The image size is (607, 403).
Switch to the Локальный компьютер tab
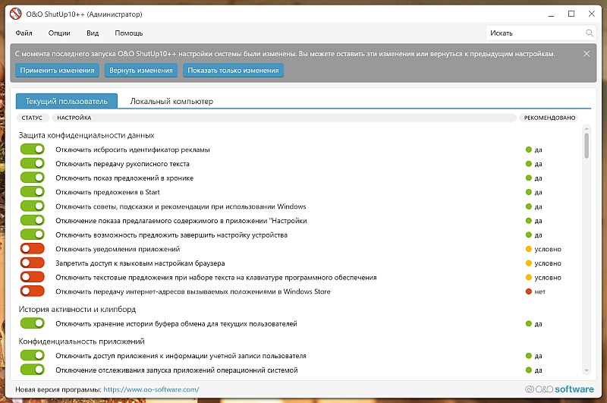[171, 101]
